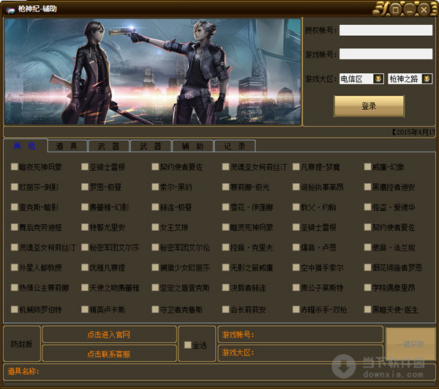Click the square restore button in title bar
Image resolution: width=439 pixels, height=389 pixels.
click(395, 10)
